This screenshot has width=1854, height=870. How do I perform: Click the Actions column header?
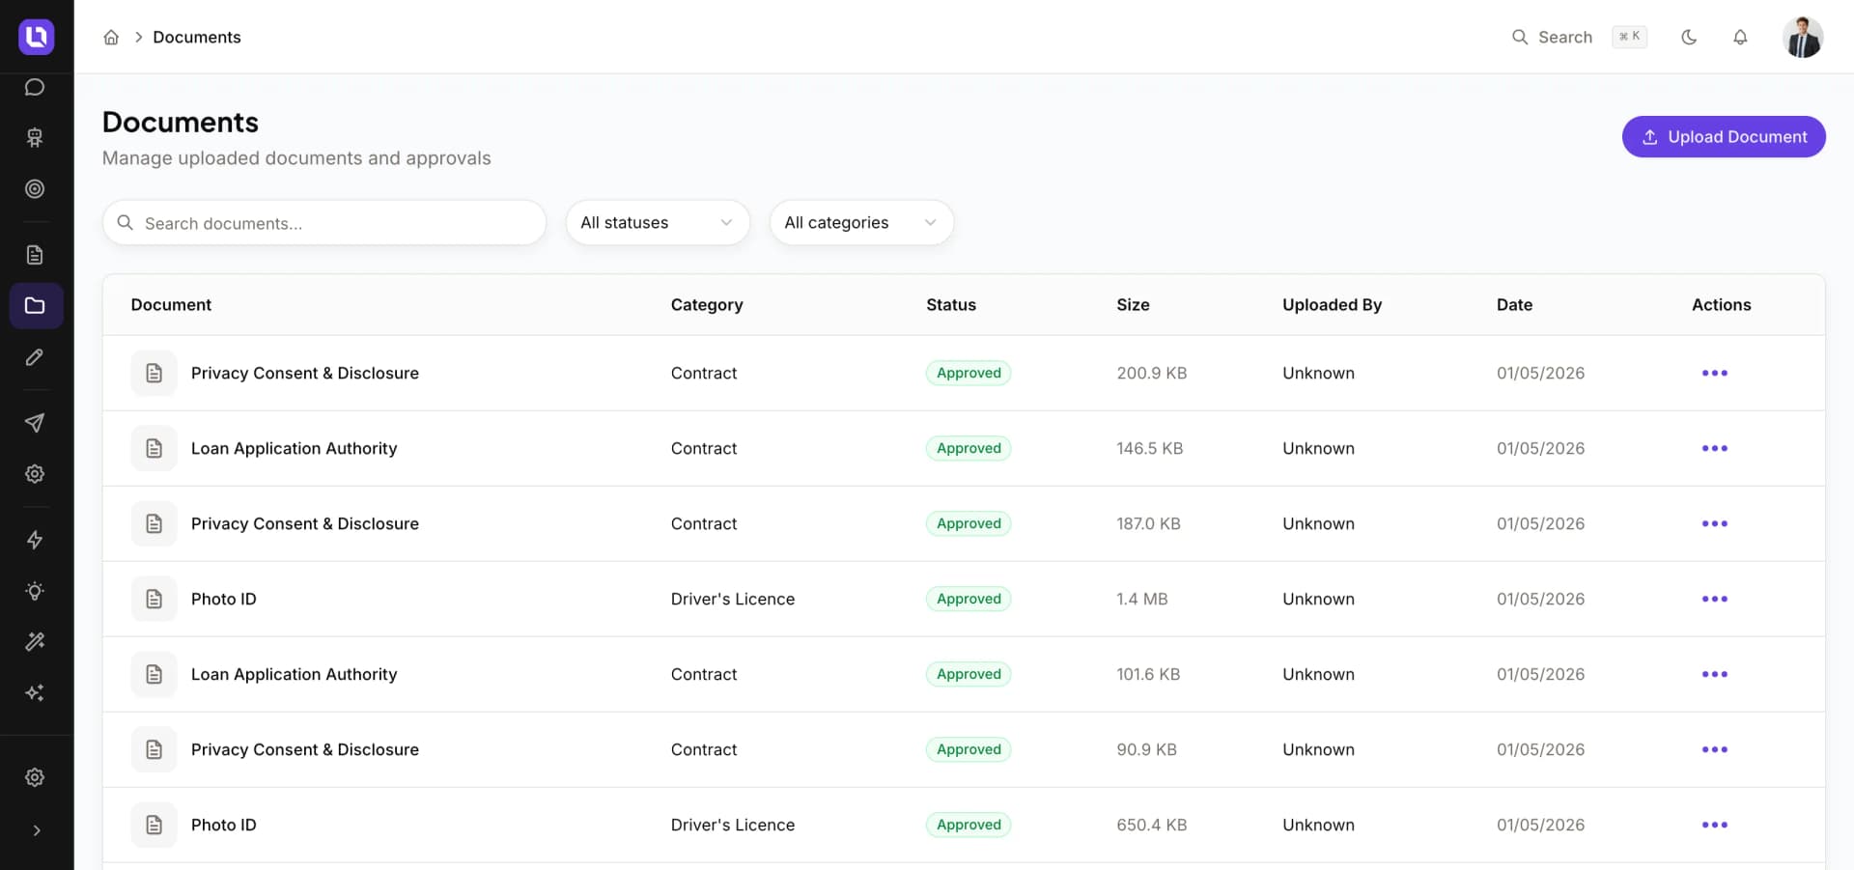pyautogui.click(x=1721, y=305)
